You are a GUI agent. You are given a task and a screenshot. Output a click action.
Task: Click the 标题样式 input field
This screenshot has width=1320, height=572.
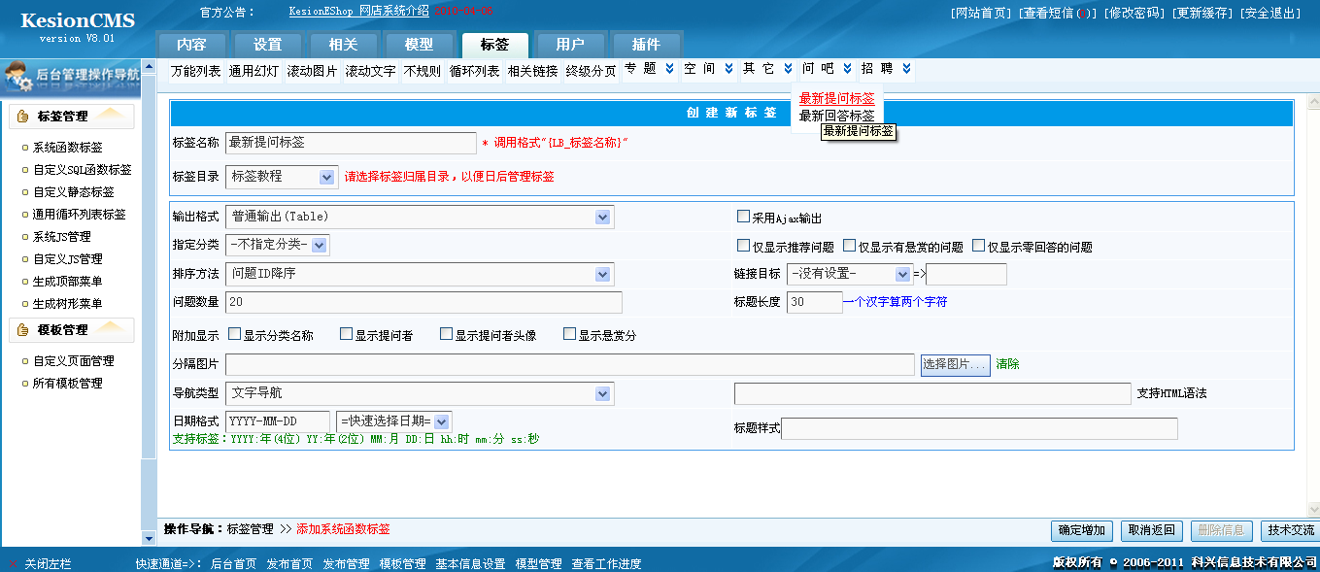(x=979, y=428)
